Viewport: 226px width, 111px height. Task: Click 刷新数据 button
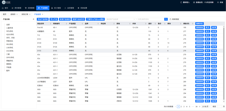tap(174, 19)
